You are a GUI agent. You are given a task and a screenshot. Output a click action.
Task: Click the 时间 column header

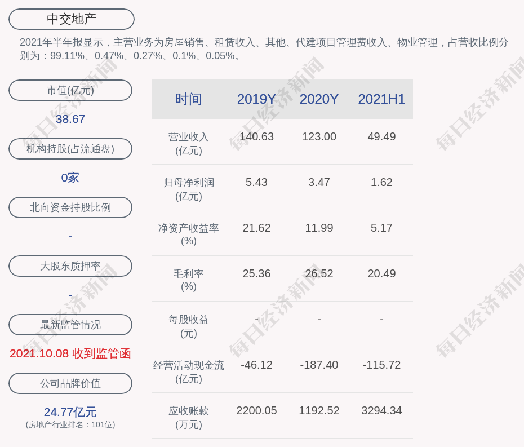tap(189, 99)
